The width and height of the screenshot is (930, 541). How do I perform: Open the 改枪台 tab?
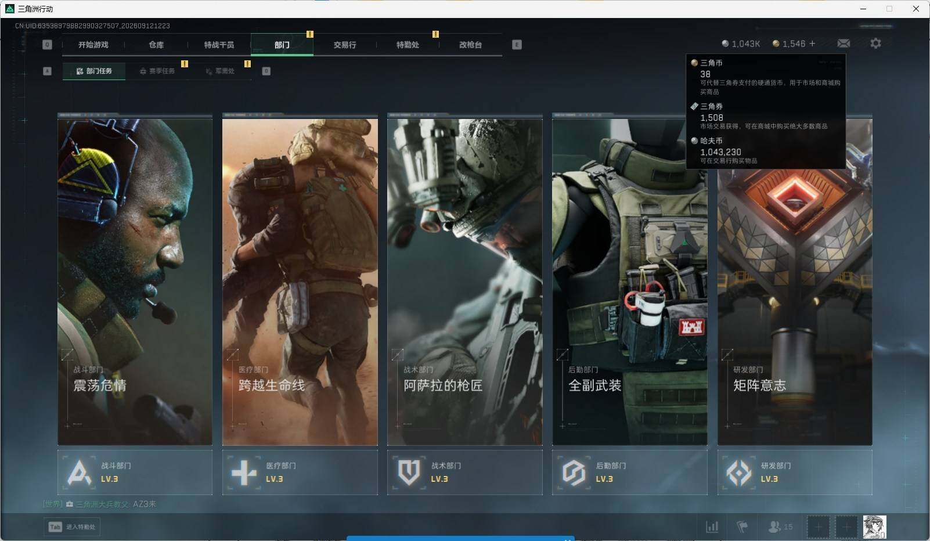470,45
